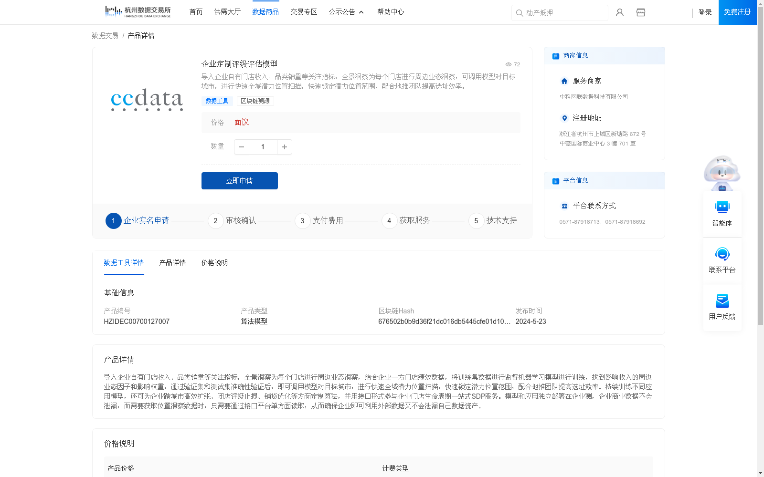Viewport: 764px width, 477px height.
Task: Open 数据商品 navigation item
Action: pos(265,12)
